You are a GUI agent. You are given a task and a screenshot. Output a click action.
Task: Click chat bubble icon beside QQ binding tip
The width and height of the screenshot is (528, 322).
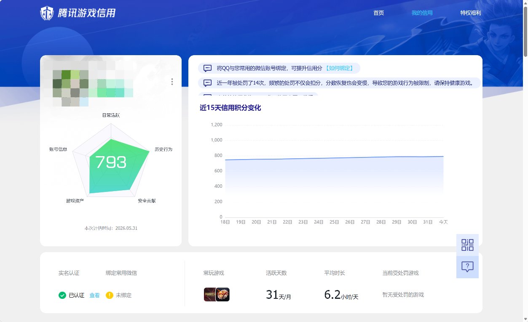click(207, 68)
